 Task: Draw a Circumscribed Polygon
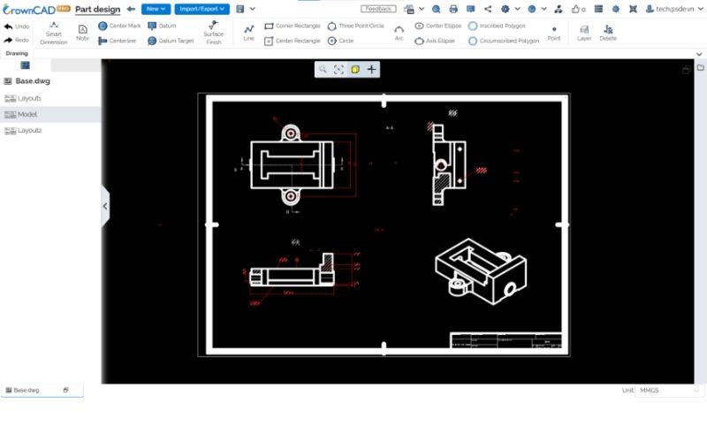click(504, 41)
